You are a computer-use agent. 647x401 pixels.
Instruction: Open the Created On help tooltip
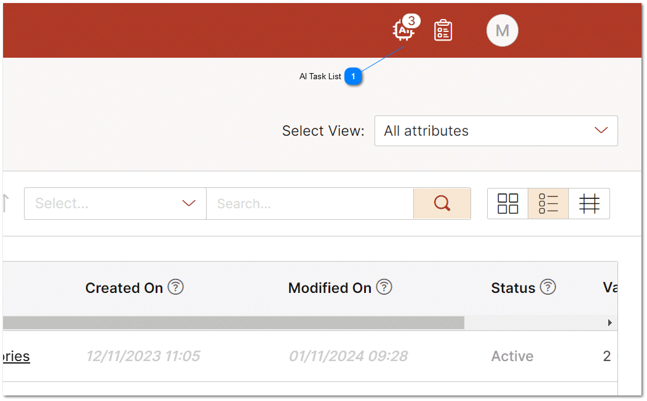click(x=175, y=287)
